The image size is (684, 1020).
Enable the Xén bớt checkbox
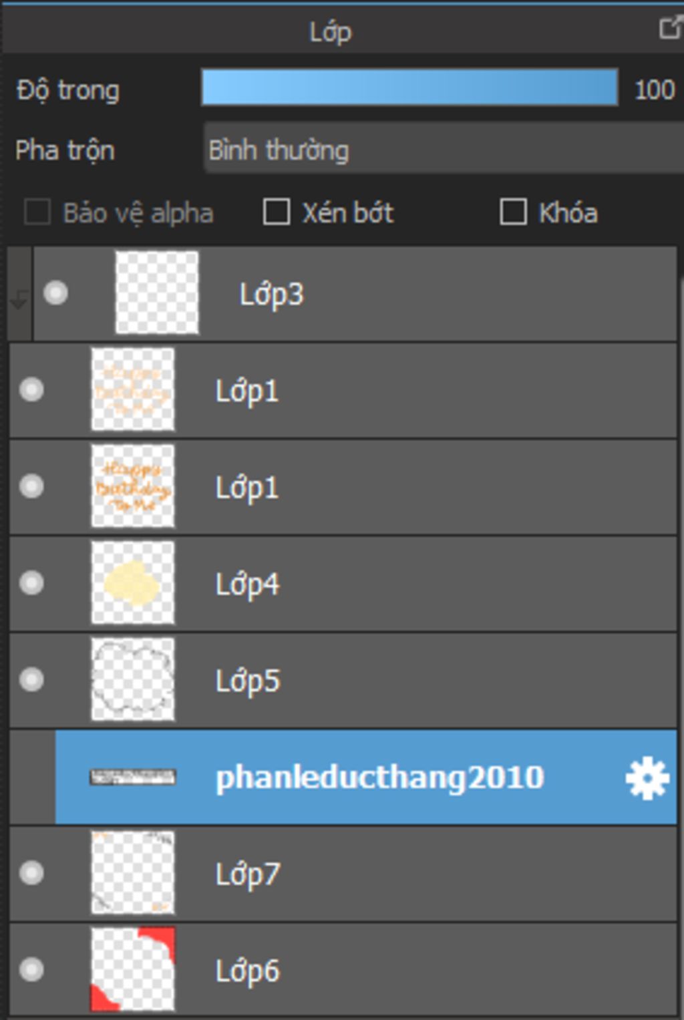pyautogui.click(x=277, y=212)
